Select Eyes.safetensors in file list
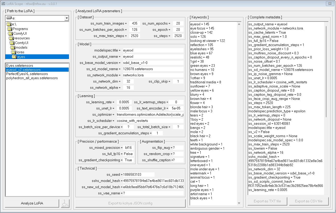This screenshot has width=336, height=213. (20, 65)
